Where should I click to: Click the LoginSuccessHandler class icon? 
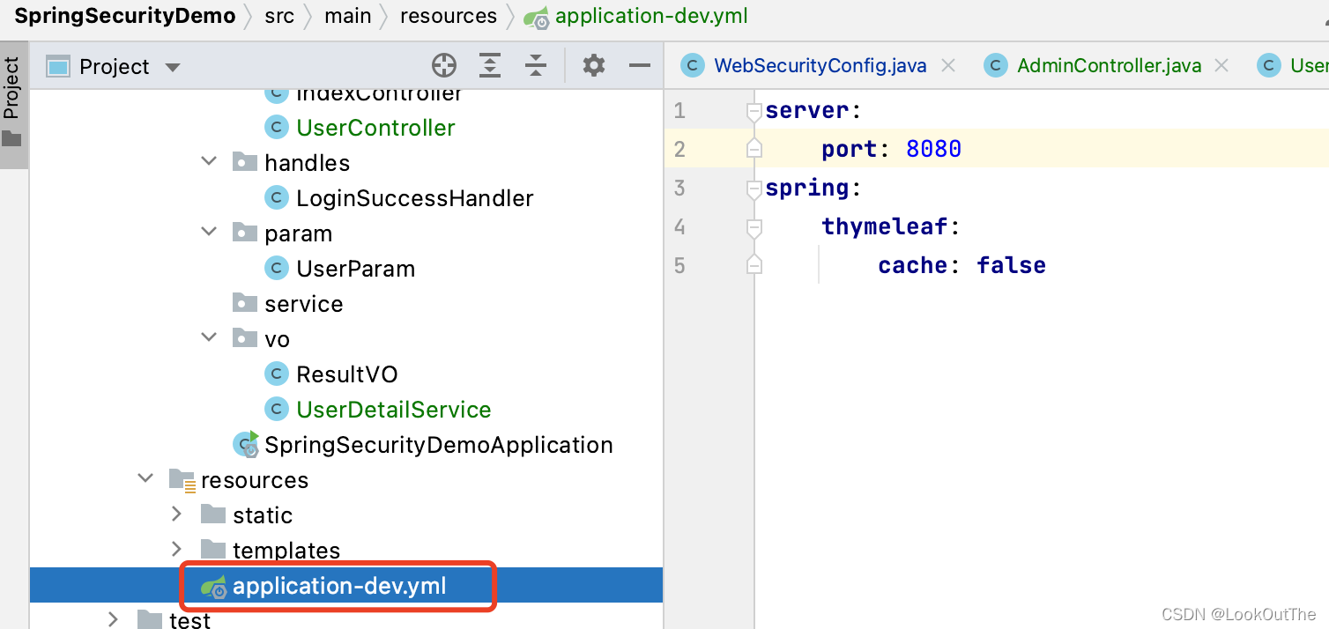[277, 198]
